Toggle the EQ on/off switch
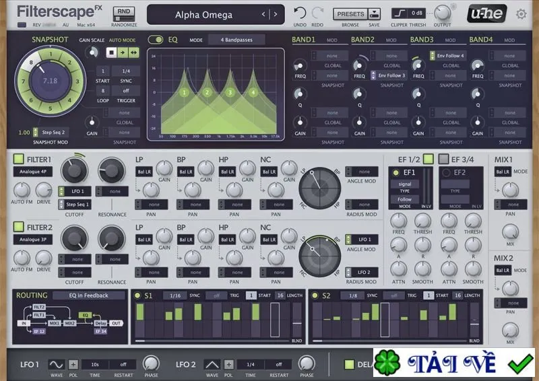This screenshot has width=539, height=381. 156,40
